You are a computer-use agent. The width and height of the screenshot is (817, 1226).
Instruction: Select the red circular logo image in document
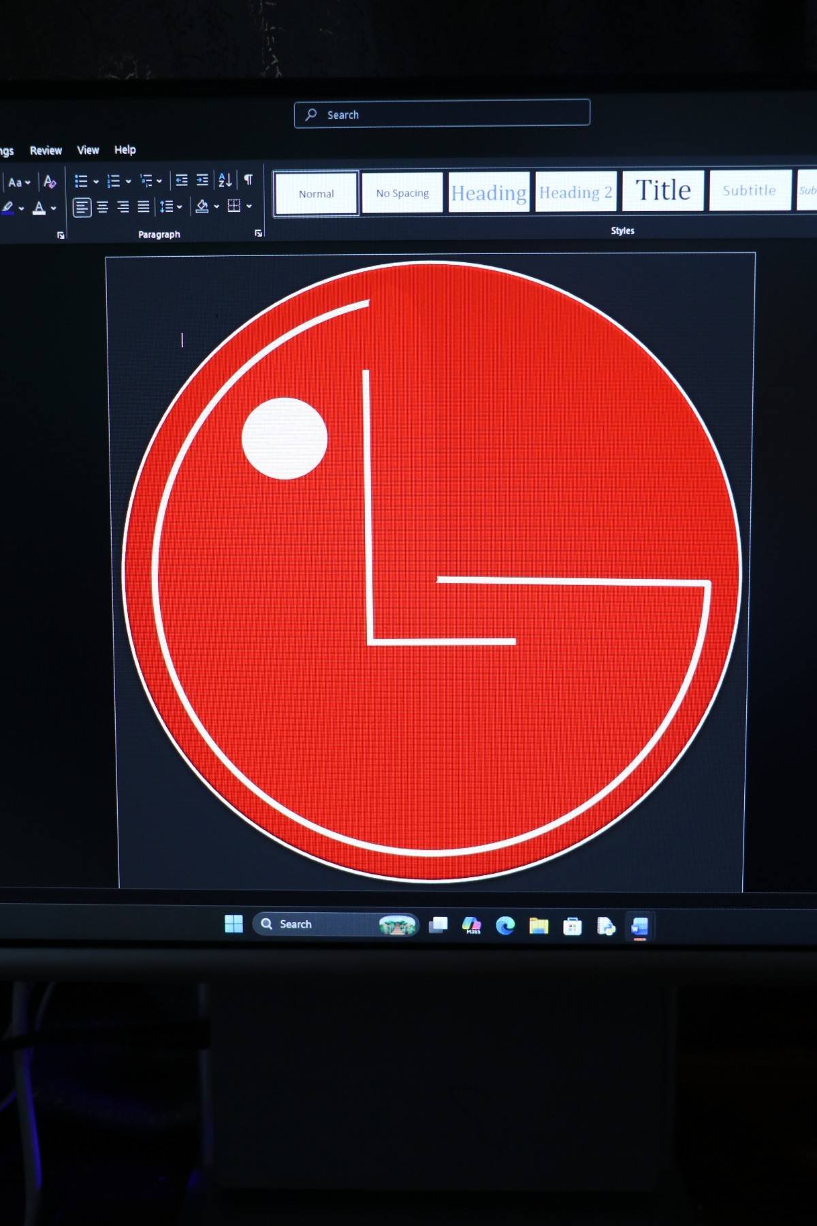[x=432, y=571]
